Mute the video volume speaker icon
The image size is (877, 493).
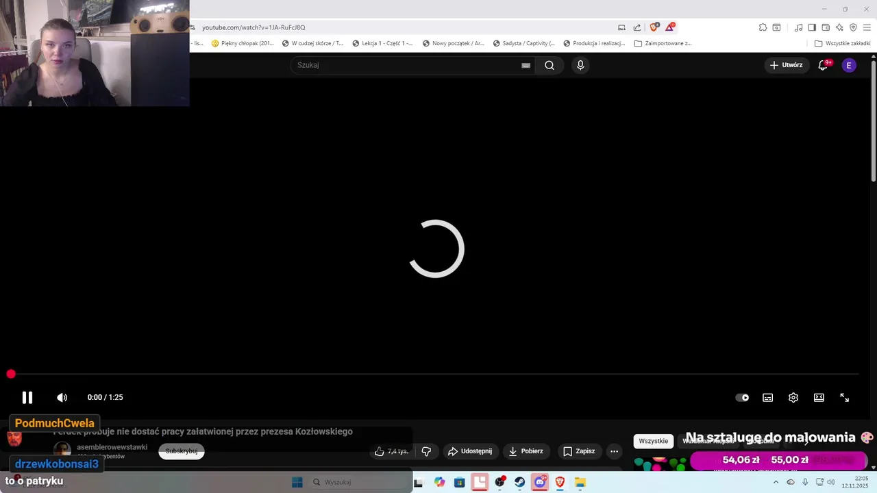click(x=62, y=397)
